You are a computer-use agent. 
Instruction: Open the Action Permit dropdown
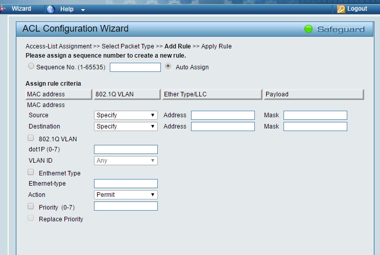[126, 195]
